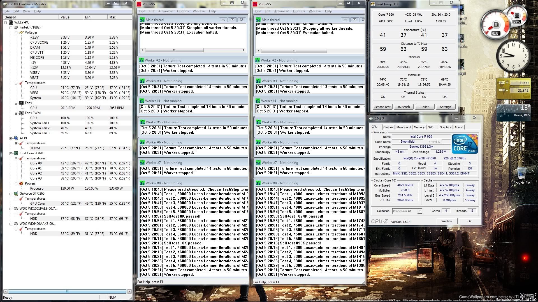Open the SGD currency dropdown in gadget
538x302 pixels.
coord(507,83)
